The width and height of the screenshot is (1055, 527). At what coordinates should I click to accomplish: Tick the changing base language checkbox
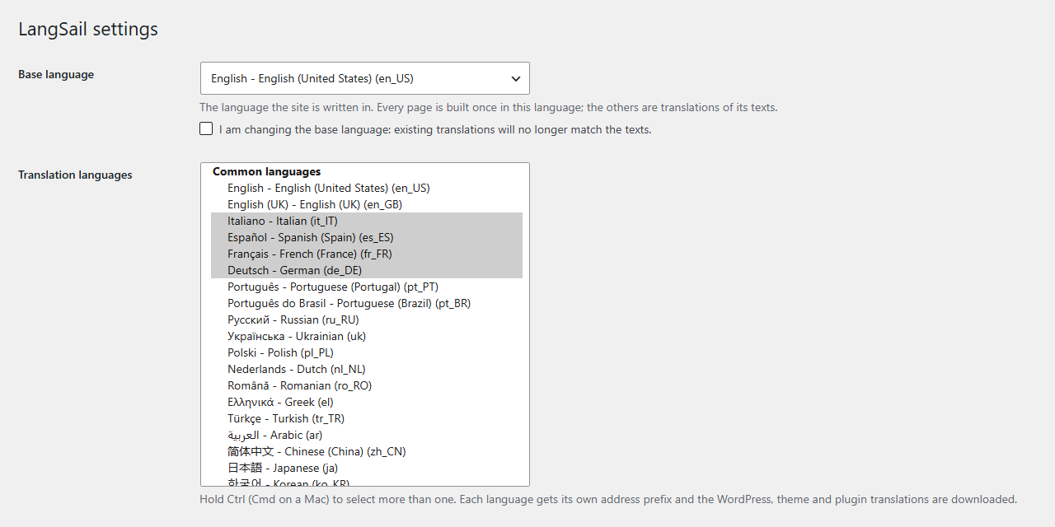[x=206, y=129]
